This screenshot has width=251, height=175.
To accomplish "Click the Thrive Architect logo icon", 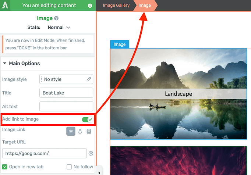I will click(5, 5).
